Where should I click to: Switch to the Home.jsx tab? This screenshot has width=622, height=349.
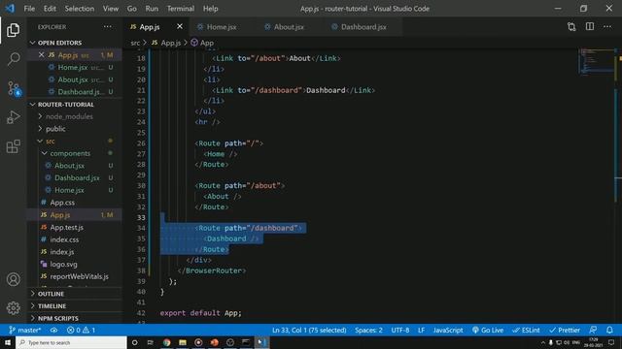pyautogui.click(x=222, y=27)
